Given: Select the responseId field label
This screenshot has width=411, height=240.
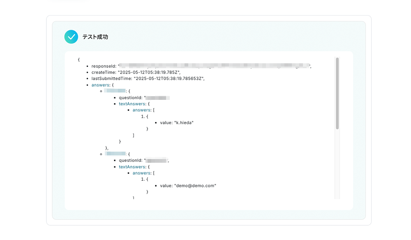Looking at the screenshot, I should [x=104, y=66].
